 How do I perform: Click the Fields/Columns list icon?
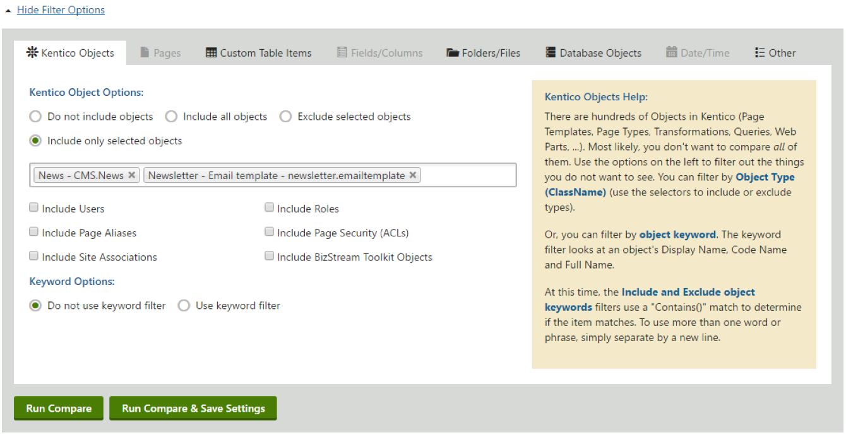point(342,52)
